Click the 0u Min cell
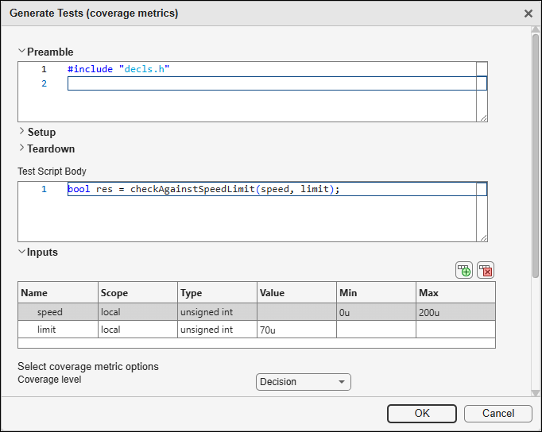542x432 pixels. [x=377, y=312]
